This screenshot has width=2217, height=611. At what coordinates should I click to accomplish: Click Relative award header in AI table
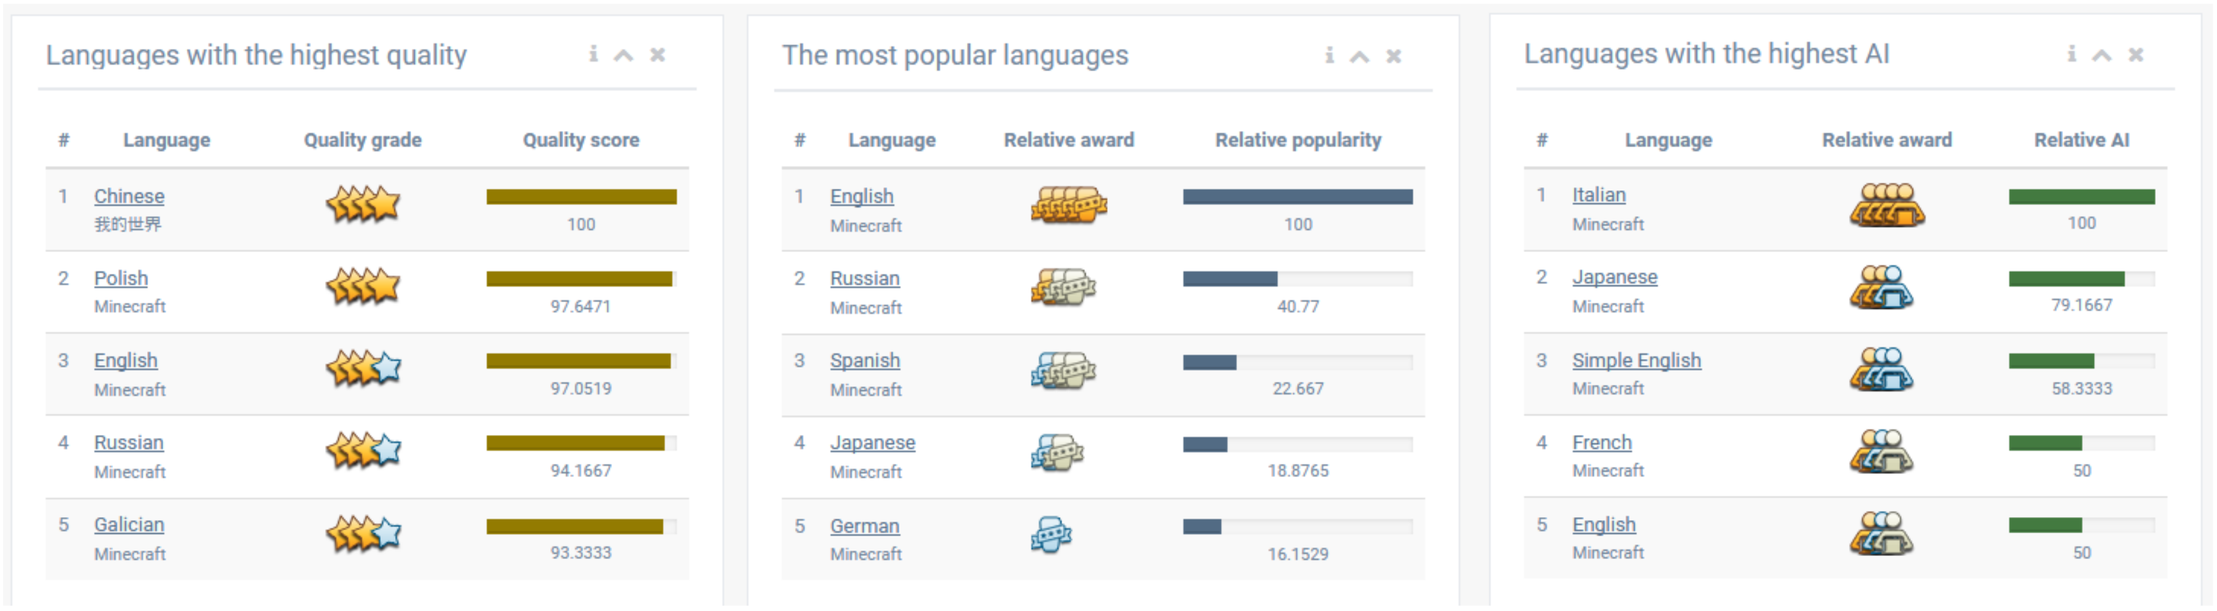tap(1886, 140)
